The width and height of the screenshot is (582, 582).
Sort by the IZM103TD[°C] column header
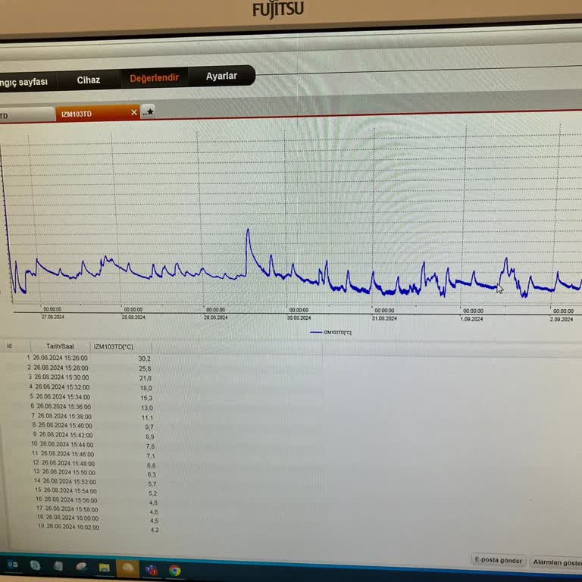point(113,346)
